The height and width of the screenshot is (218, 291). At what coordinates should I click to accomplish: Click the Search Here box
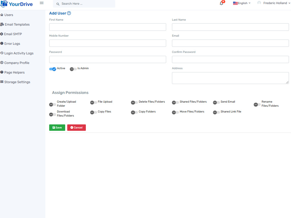[84, 4]
